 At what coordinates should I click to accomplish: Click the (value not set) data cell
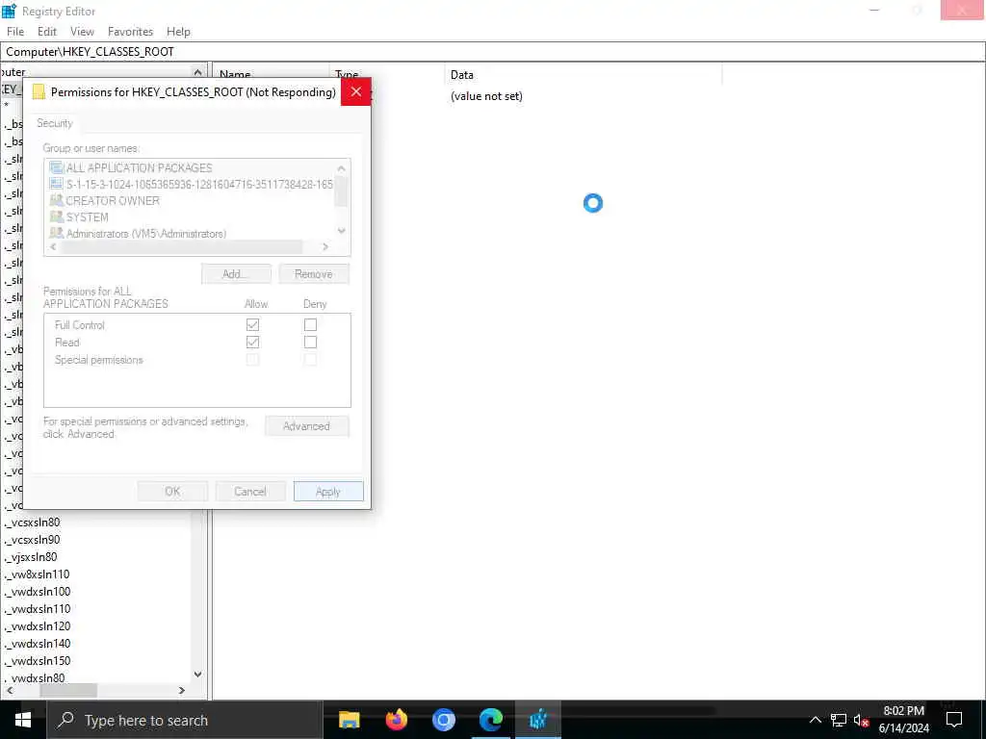point(486,96)
